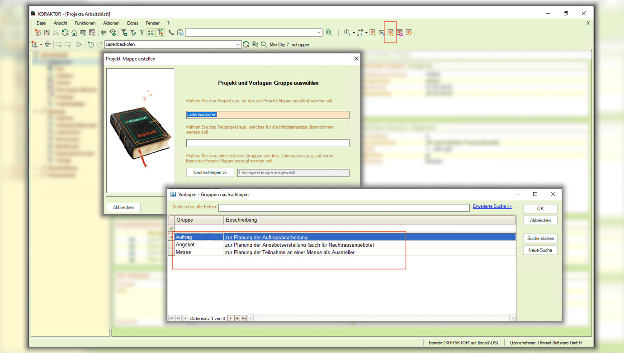Open the Extras menu
The image size is (624, 353).
[132, 23]
